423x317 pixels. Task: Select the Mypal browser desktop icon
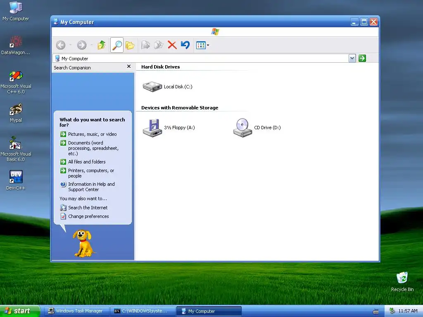(x=16, y=113)
